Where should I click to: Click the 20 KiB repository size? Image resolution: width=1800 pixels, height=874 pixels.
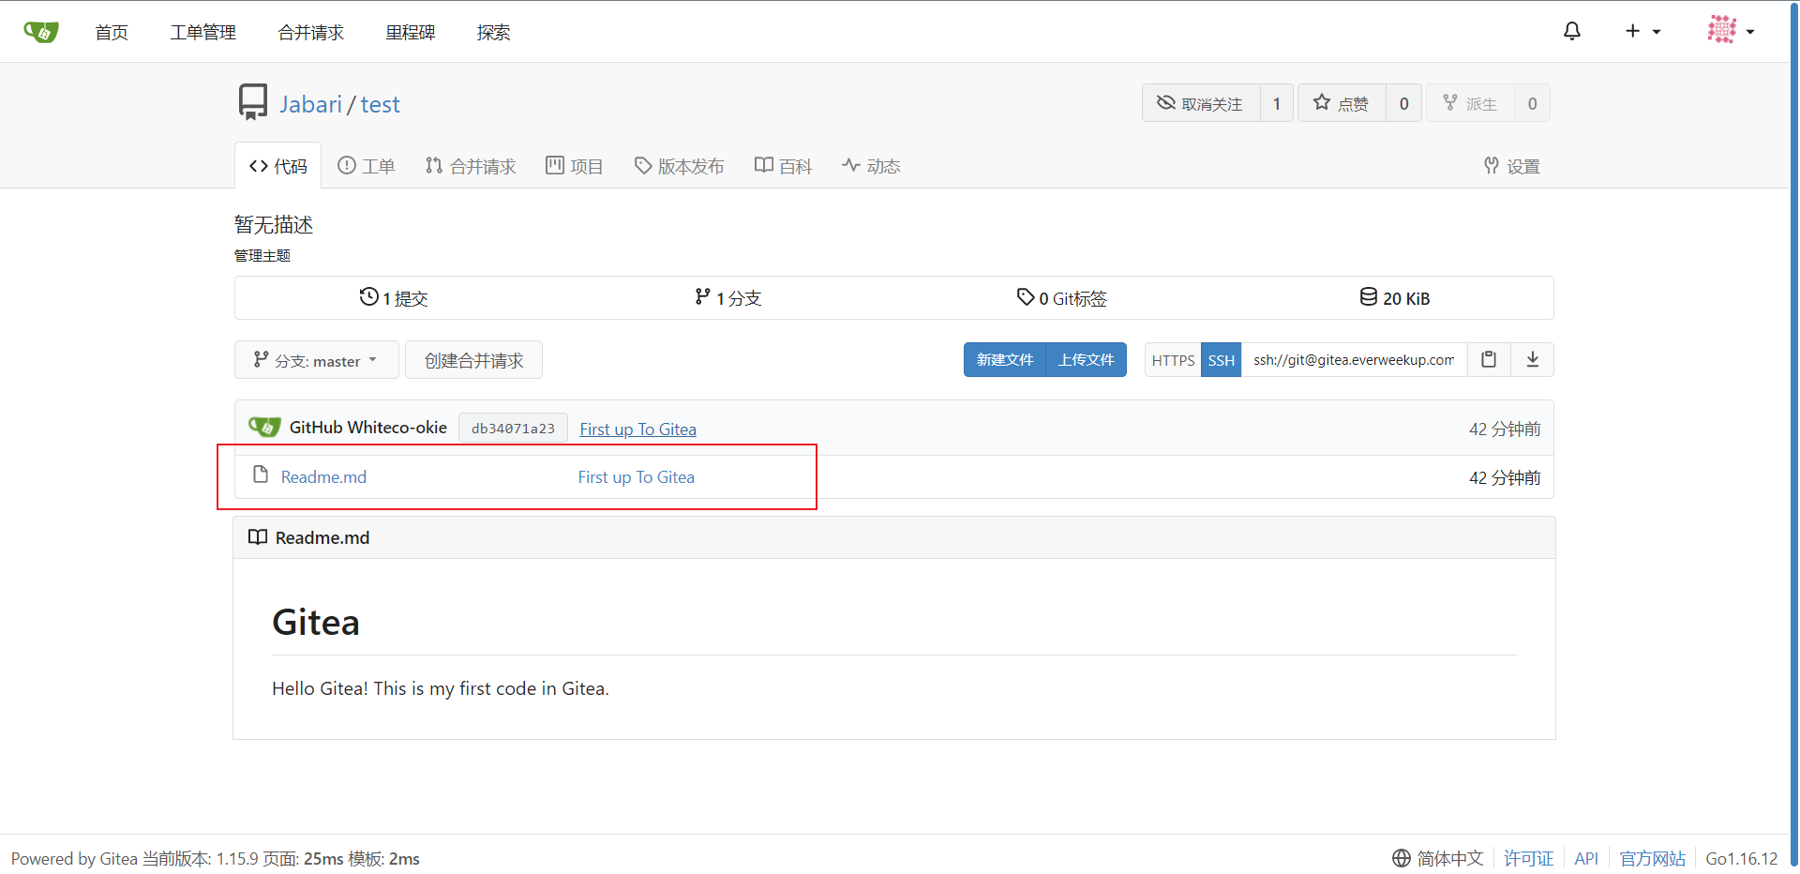click(x=1395, y=298)
